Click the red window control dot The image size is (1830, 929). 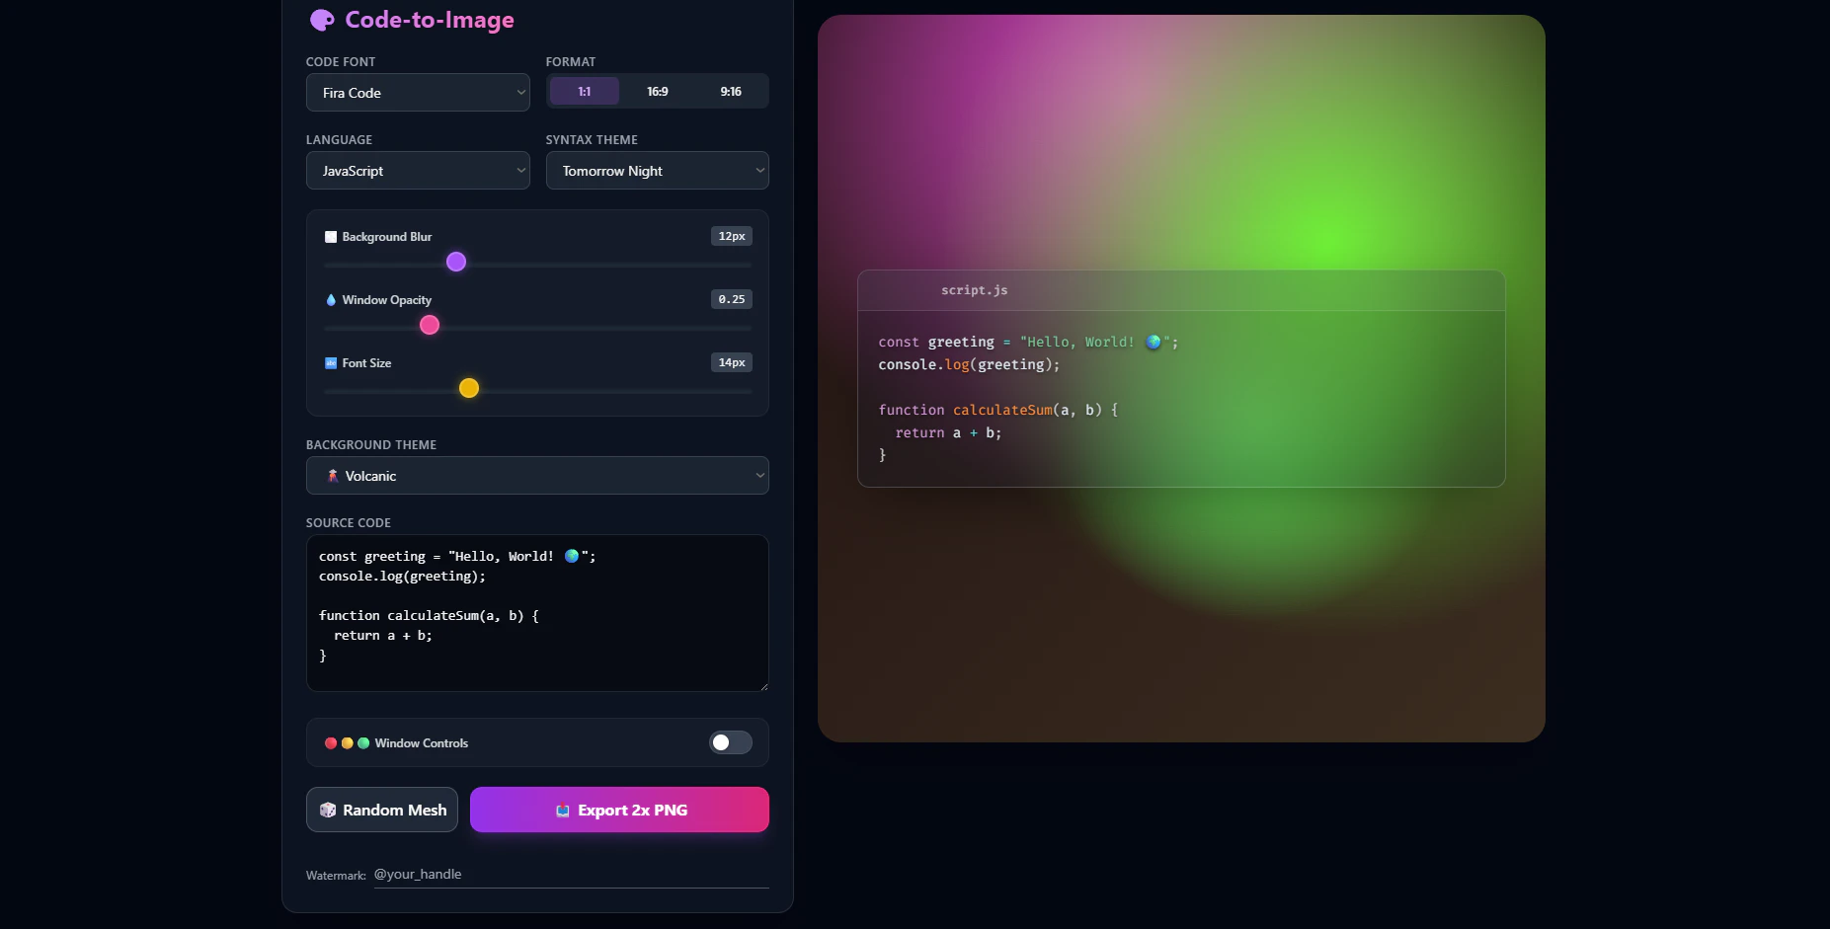[329, 742]
